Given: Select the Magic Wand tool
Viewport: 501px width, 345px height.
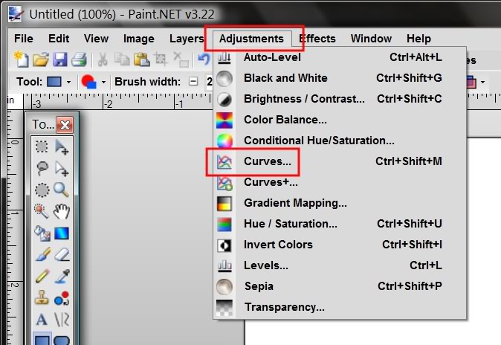Looking at the screenshot, I should [x=42, y=211].
